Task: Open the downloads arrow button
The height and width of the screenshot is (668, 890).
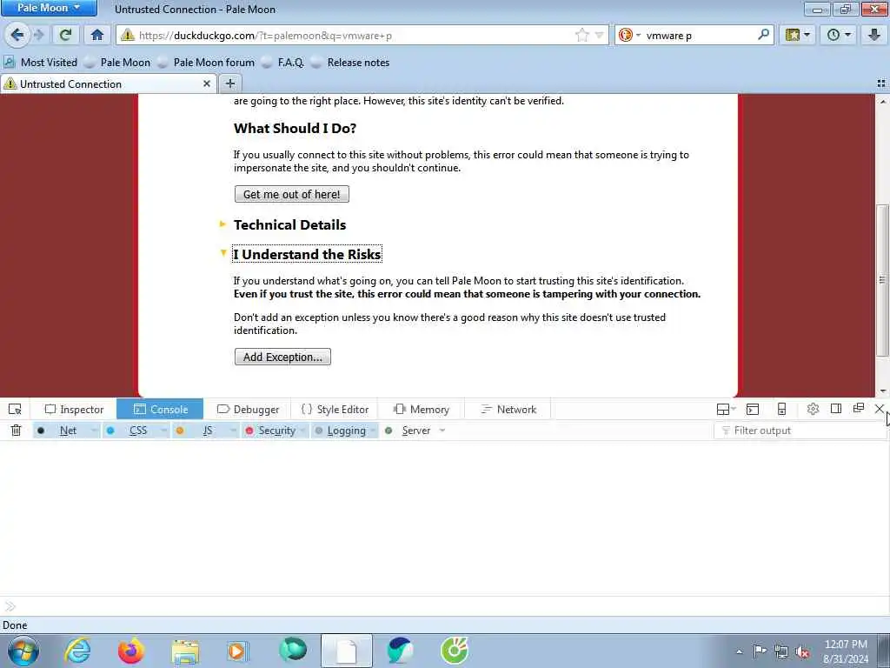Action: pos(874,35)
